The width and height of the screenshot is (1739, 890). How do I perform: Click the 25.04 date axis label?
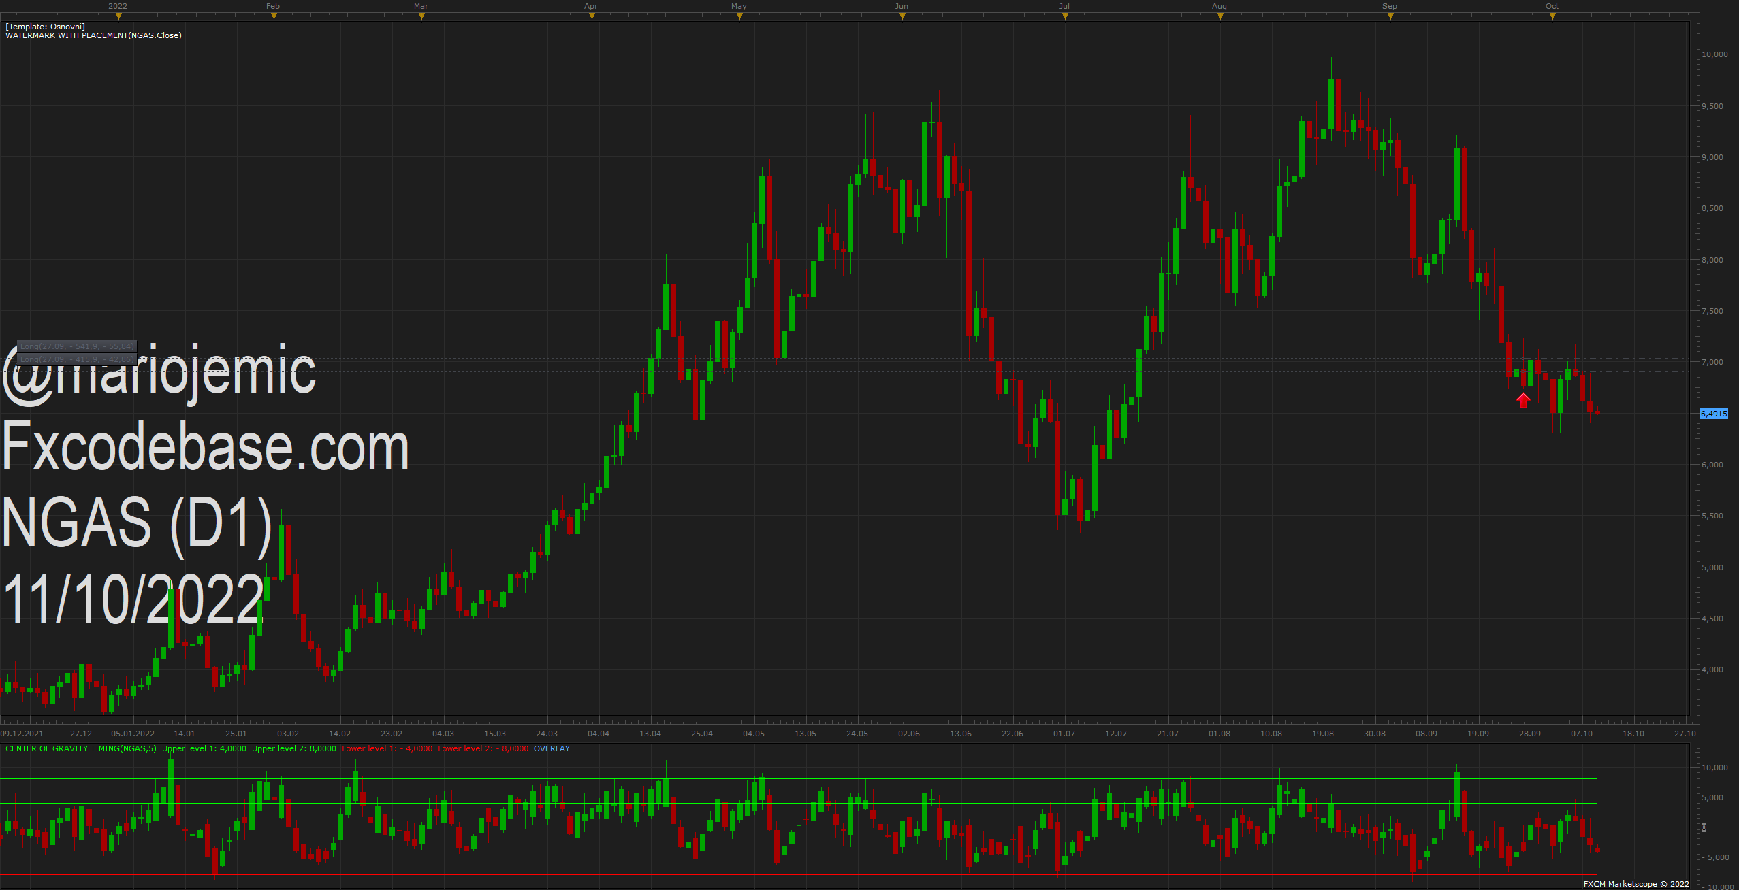702,734
